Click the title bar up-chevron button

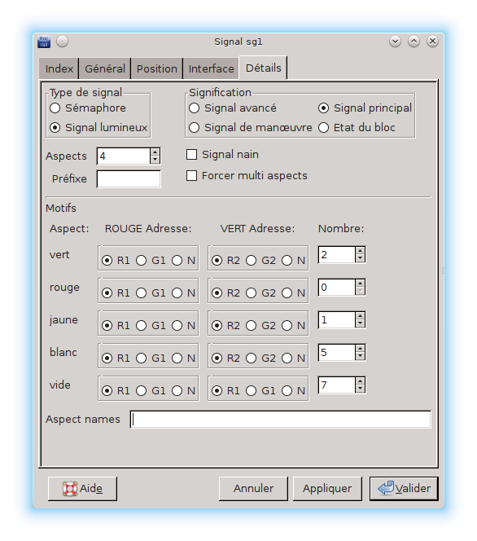414,42
